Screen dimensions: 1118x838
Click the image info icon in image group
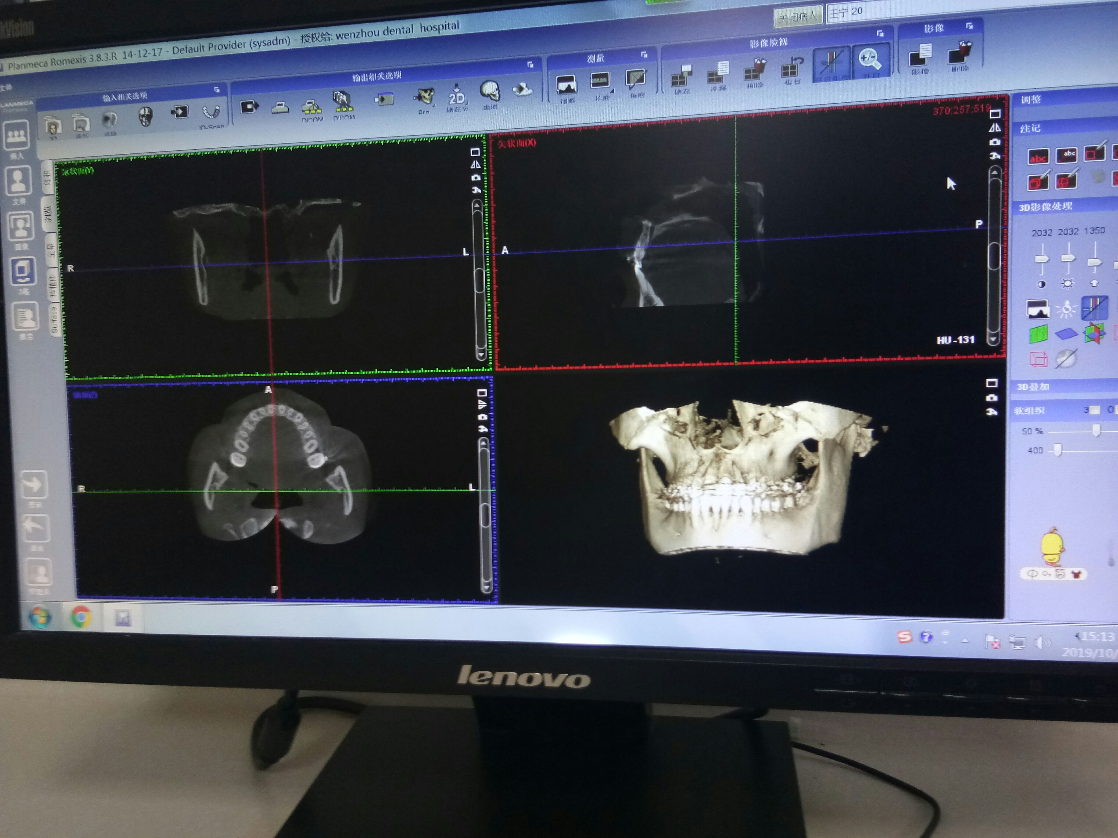coord(920,55)
